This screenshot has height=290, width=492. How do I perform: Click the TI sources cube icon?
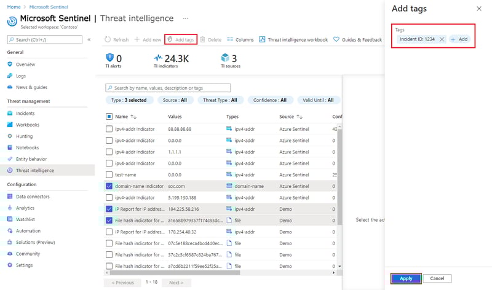click(x=225, y=57)
